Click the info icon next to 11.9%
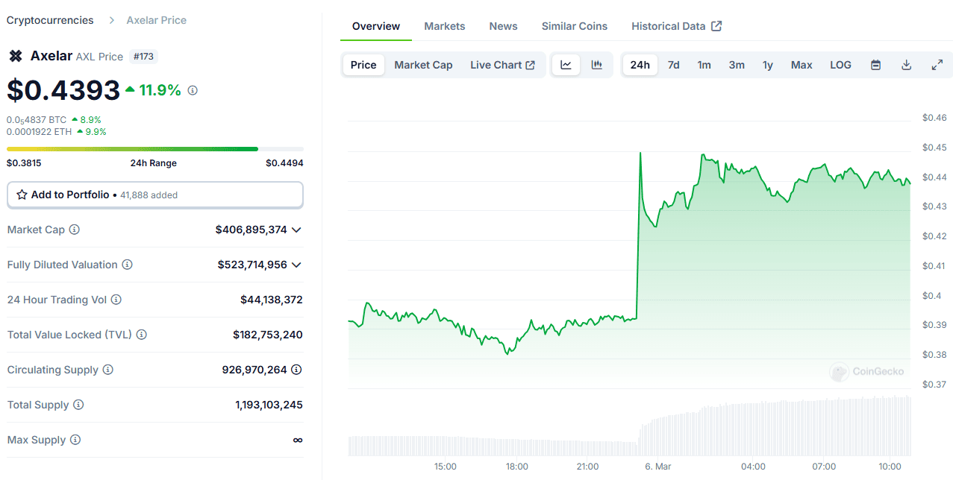953x480 pixels. point(193,90)
